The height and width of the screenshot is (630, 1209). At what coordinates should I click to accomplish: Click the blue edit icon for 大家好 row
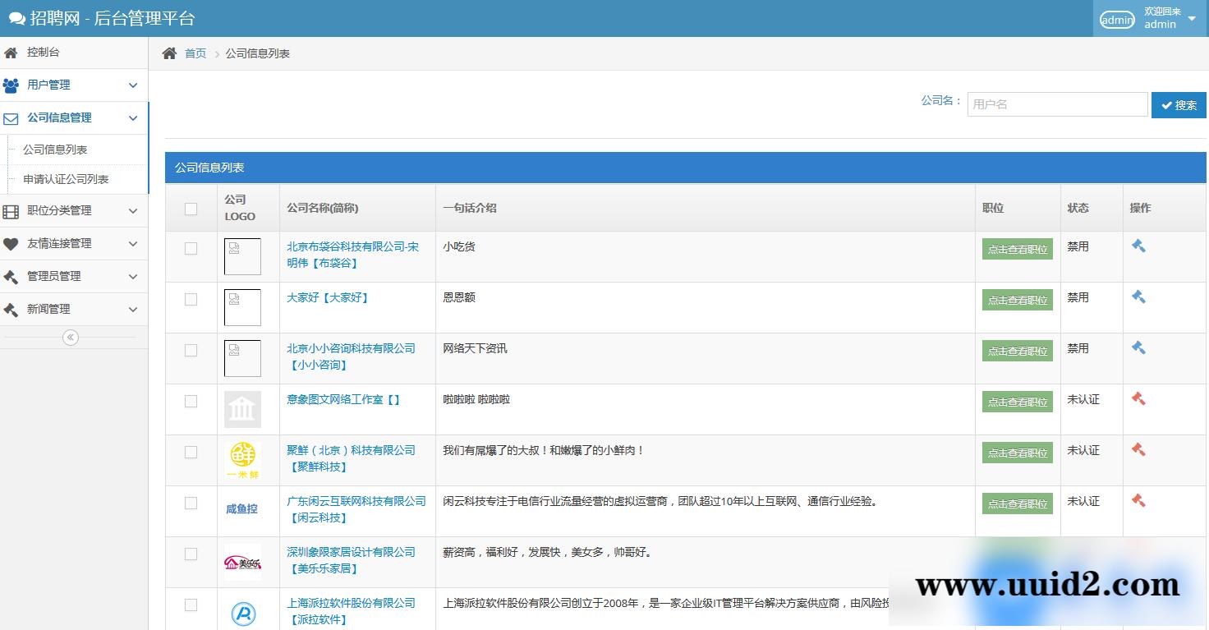(1138, 297)
